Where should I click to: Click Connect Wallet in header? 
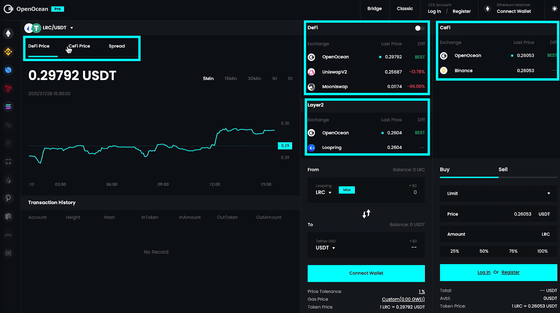[x=514, y=12]
